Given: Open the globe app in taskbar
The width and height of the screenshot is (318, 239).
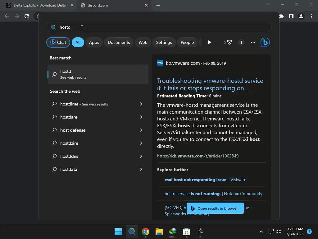Looking at the screenshot, I should (x=173, y=232).
